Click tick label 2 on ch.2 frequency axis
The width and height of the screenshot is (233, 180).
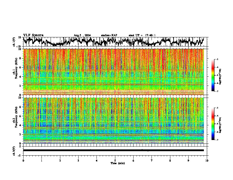point(21,134)
